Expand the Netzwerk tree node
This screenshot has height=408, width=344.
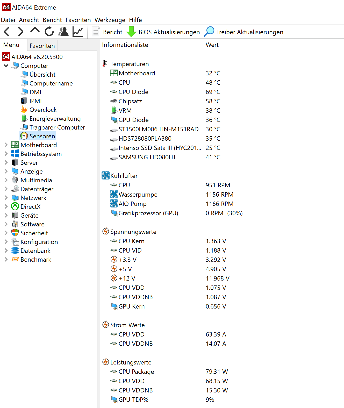click(x=6, y=198)
